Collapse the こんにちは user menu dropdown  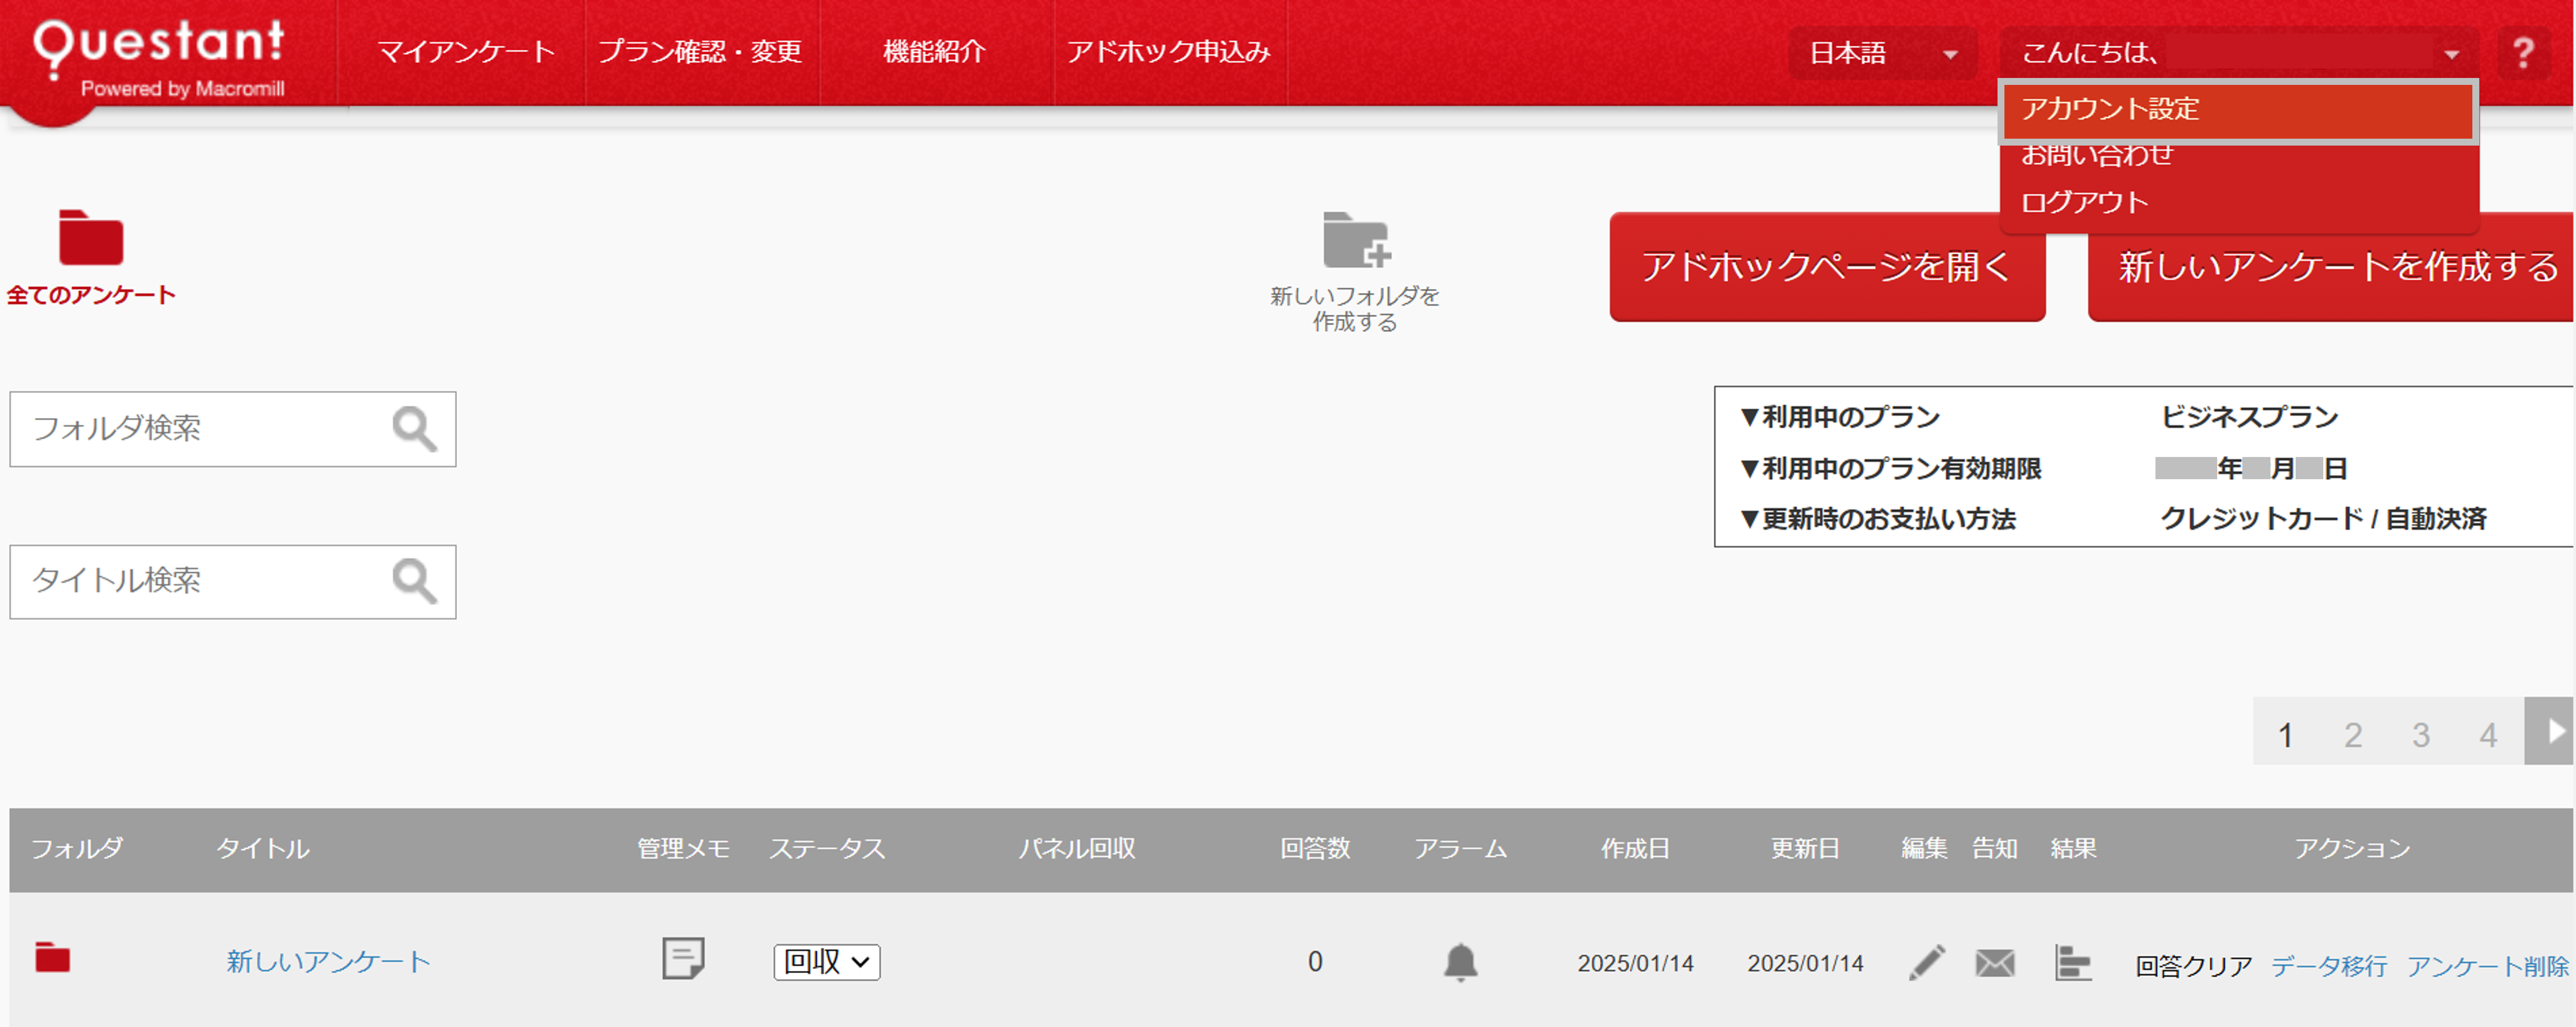pyautogui.click(x=2239, y=53)
